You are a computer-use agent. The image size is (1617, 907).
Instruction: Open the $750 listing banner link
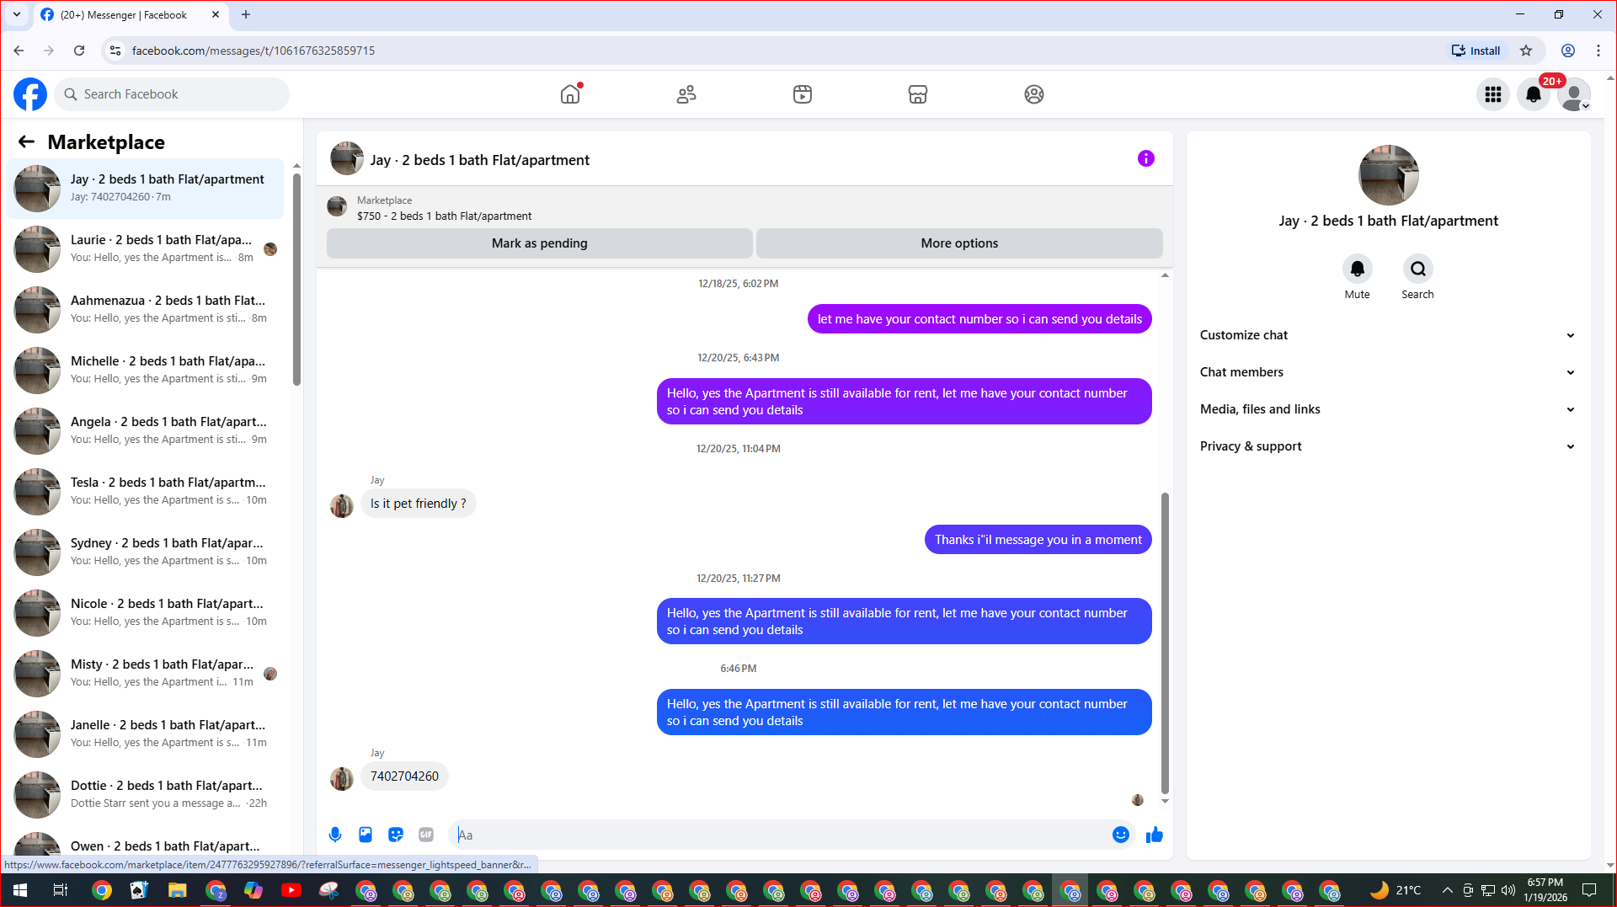pyautogui.click(x=444, y=216)
